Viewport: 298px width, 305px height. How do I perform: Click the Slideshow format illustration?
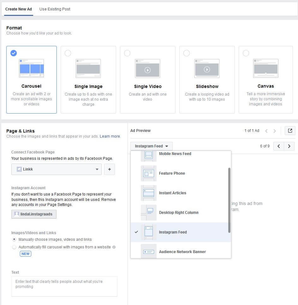pos(207,68)
